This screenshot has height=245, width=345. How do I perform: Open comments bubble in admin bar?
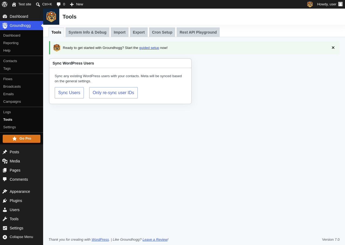(x=61, y=4)
